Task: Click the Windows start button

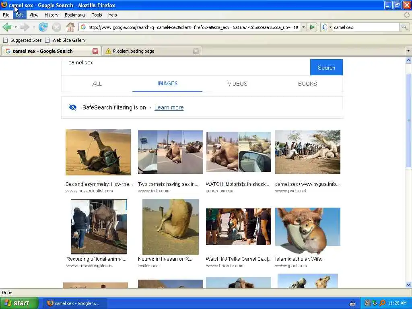Action: [x=19, y=303]
